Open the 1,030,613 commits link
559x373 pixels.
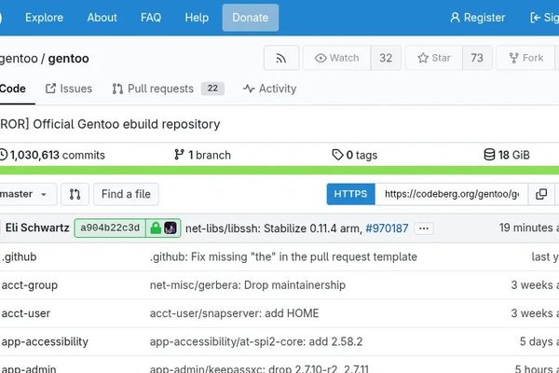(x=52, y=155)
